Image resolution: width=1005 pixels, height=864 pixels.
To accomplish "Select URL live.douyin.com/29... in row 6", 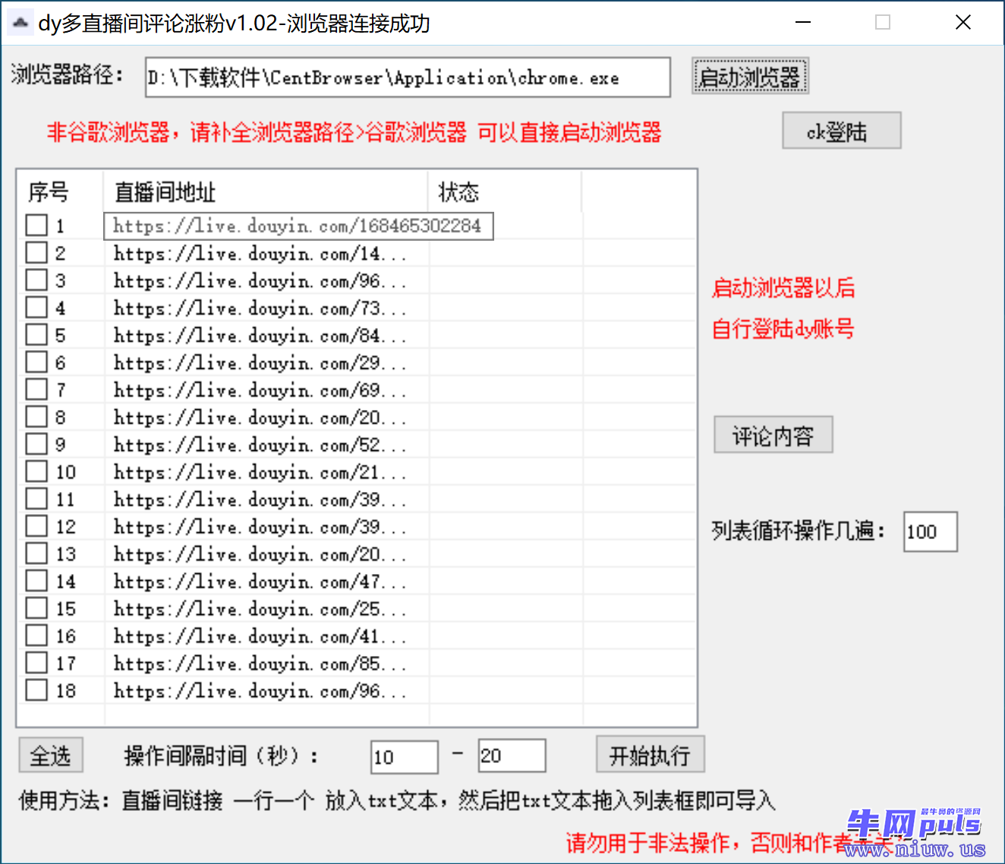I will click(260, 363).
